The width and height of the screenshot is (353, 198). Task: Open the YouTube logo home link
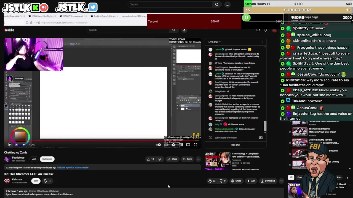coord(9,30)
